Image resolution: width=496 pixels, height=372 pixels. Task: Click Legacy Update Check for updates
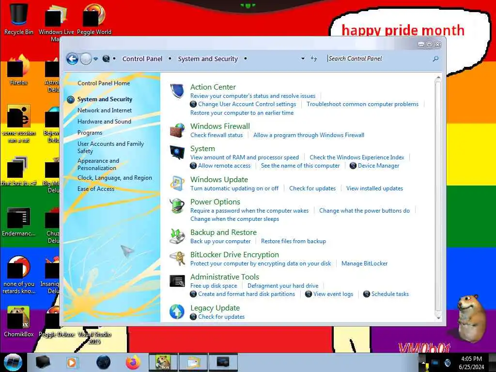221,317
